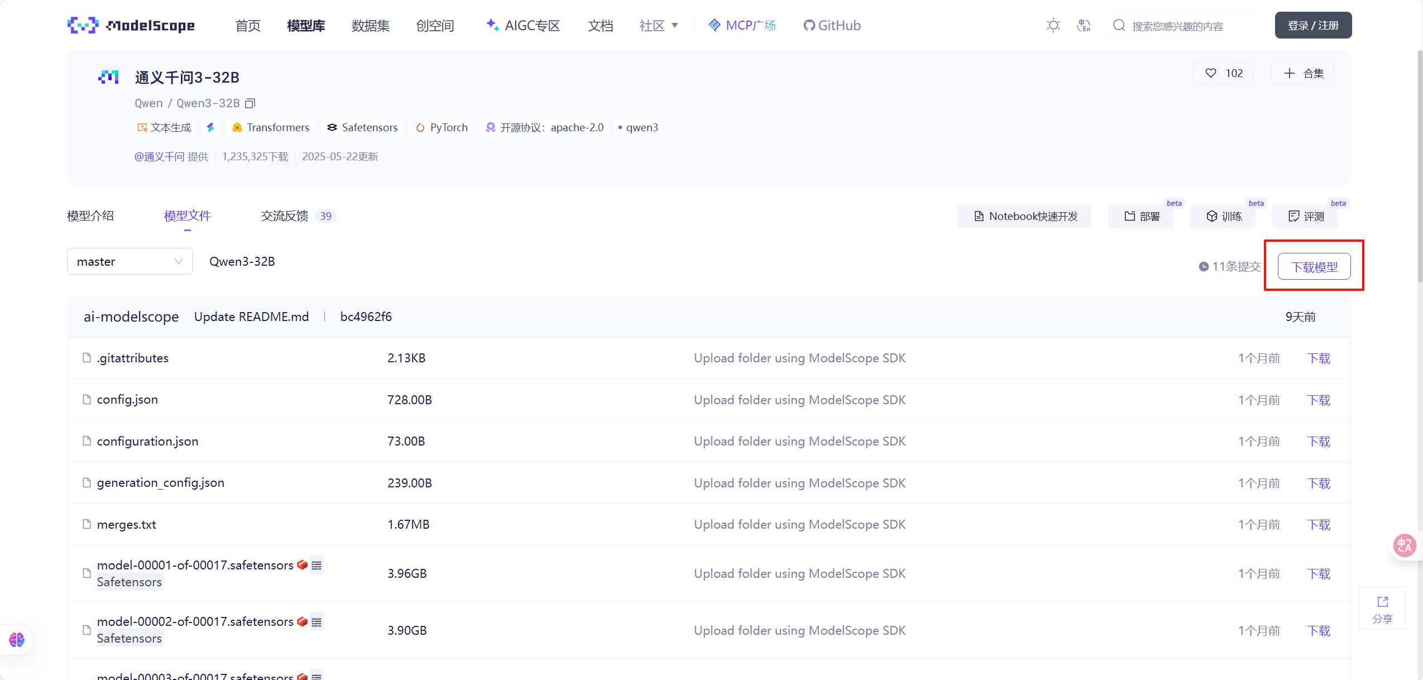
Task: Go to 首页 in navigation
Action: [x=248, y=26]
